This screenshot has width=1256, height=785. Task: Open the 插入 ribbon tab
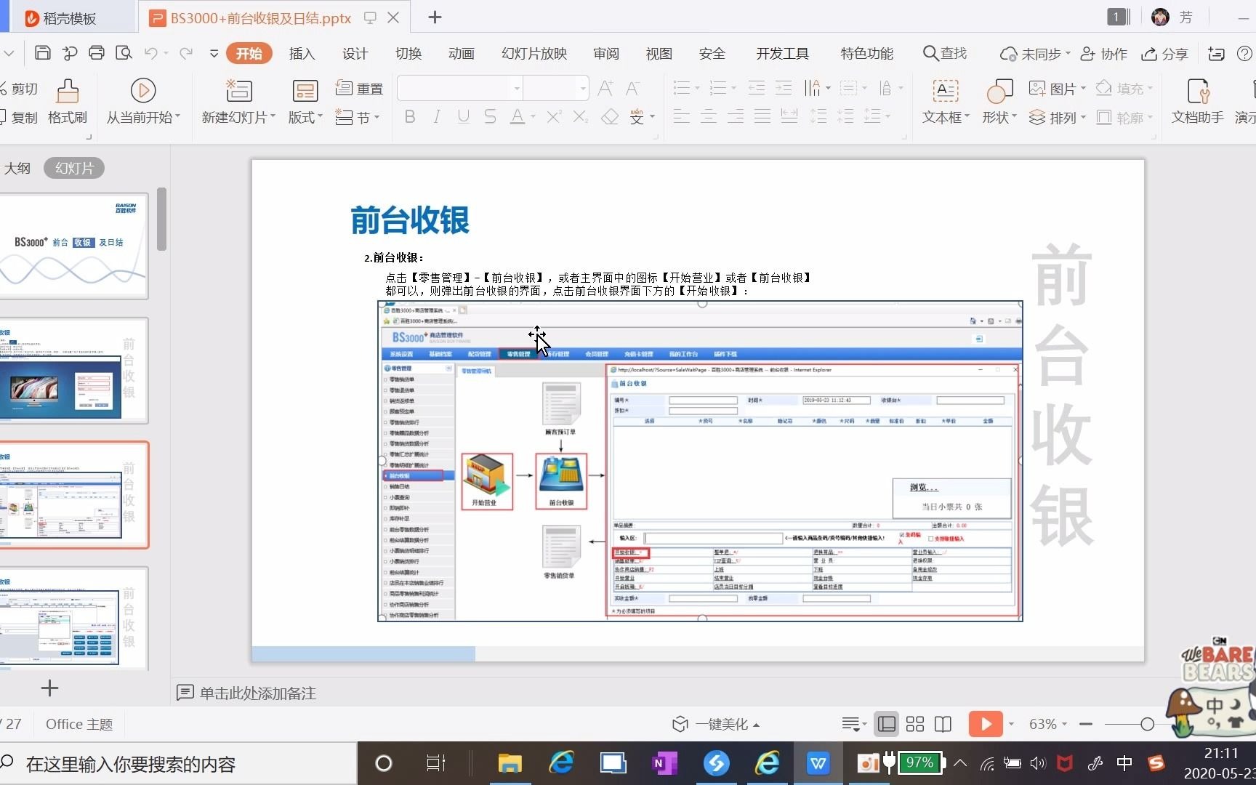[x=302, y=53]
